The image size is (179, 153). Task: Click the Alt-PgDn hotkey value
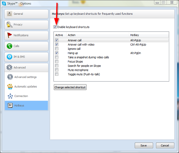click(x=136, y=53)
